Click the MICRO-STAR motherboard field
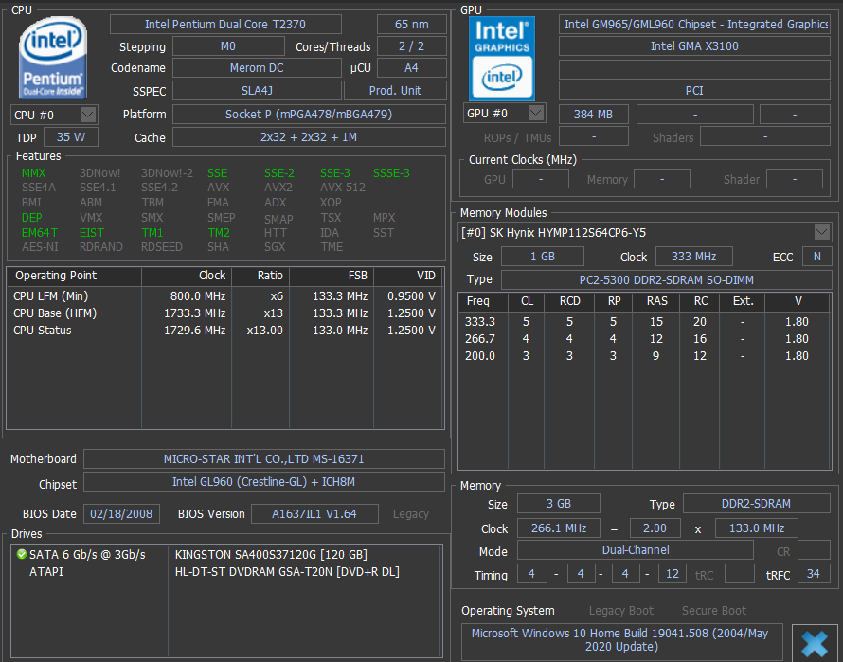843x662 pixels. pos(264,458)
